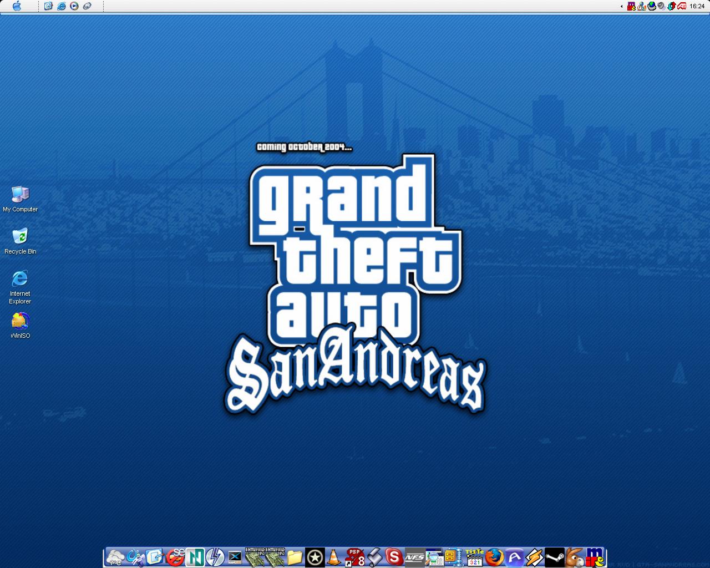The height and width of the screenshot is (568, 710).
Task: Select Internet Explorer desktop shortcut
Action: (20, 287)
